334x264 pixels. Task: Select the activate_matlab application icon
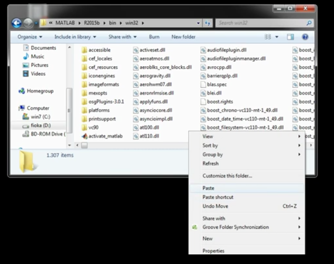pos(85,136)
